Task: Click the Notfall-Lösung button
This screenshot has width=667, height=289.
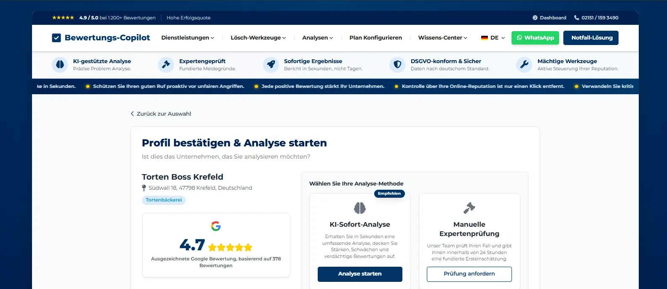Action: 591,38
